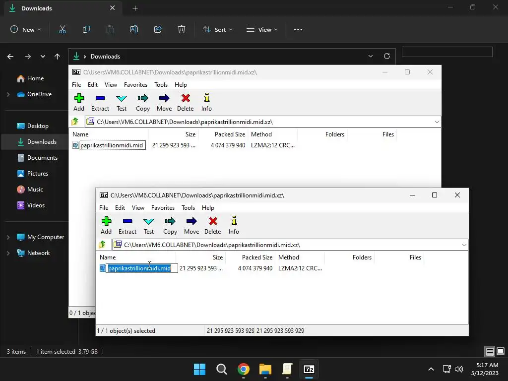Add a new tab in File Explorer
Viewport: 508px width, 381px height.
click(135, 8)
